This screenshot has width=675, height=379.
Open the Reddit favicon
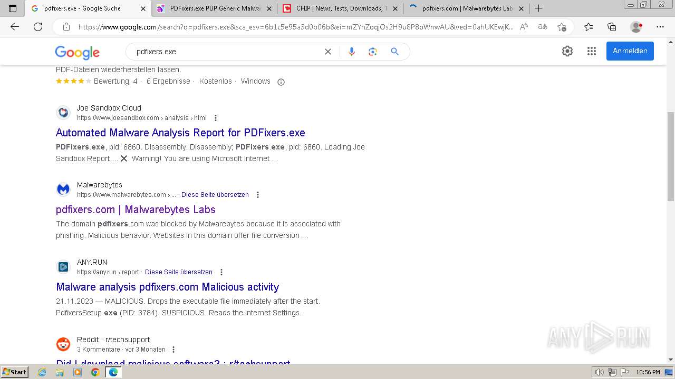pos(63,344)
